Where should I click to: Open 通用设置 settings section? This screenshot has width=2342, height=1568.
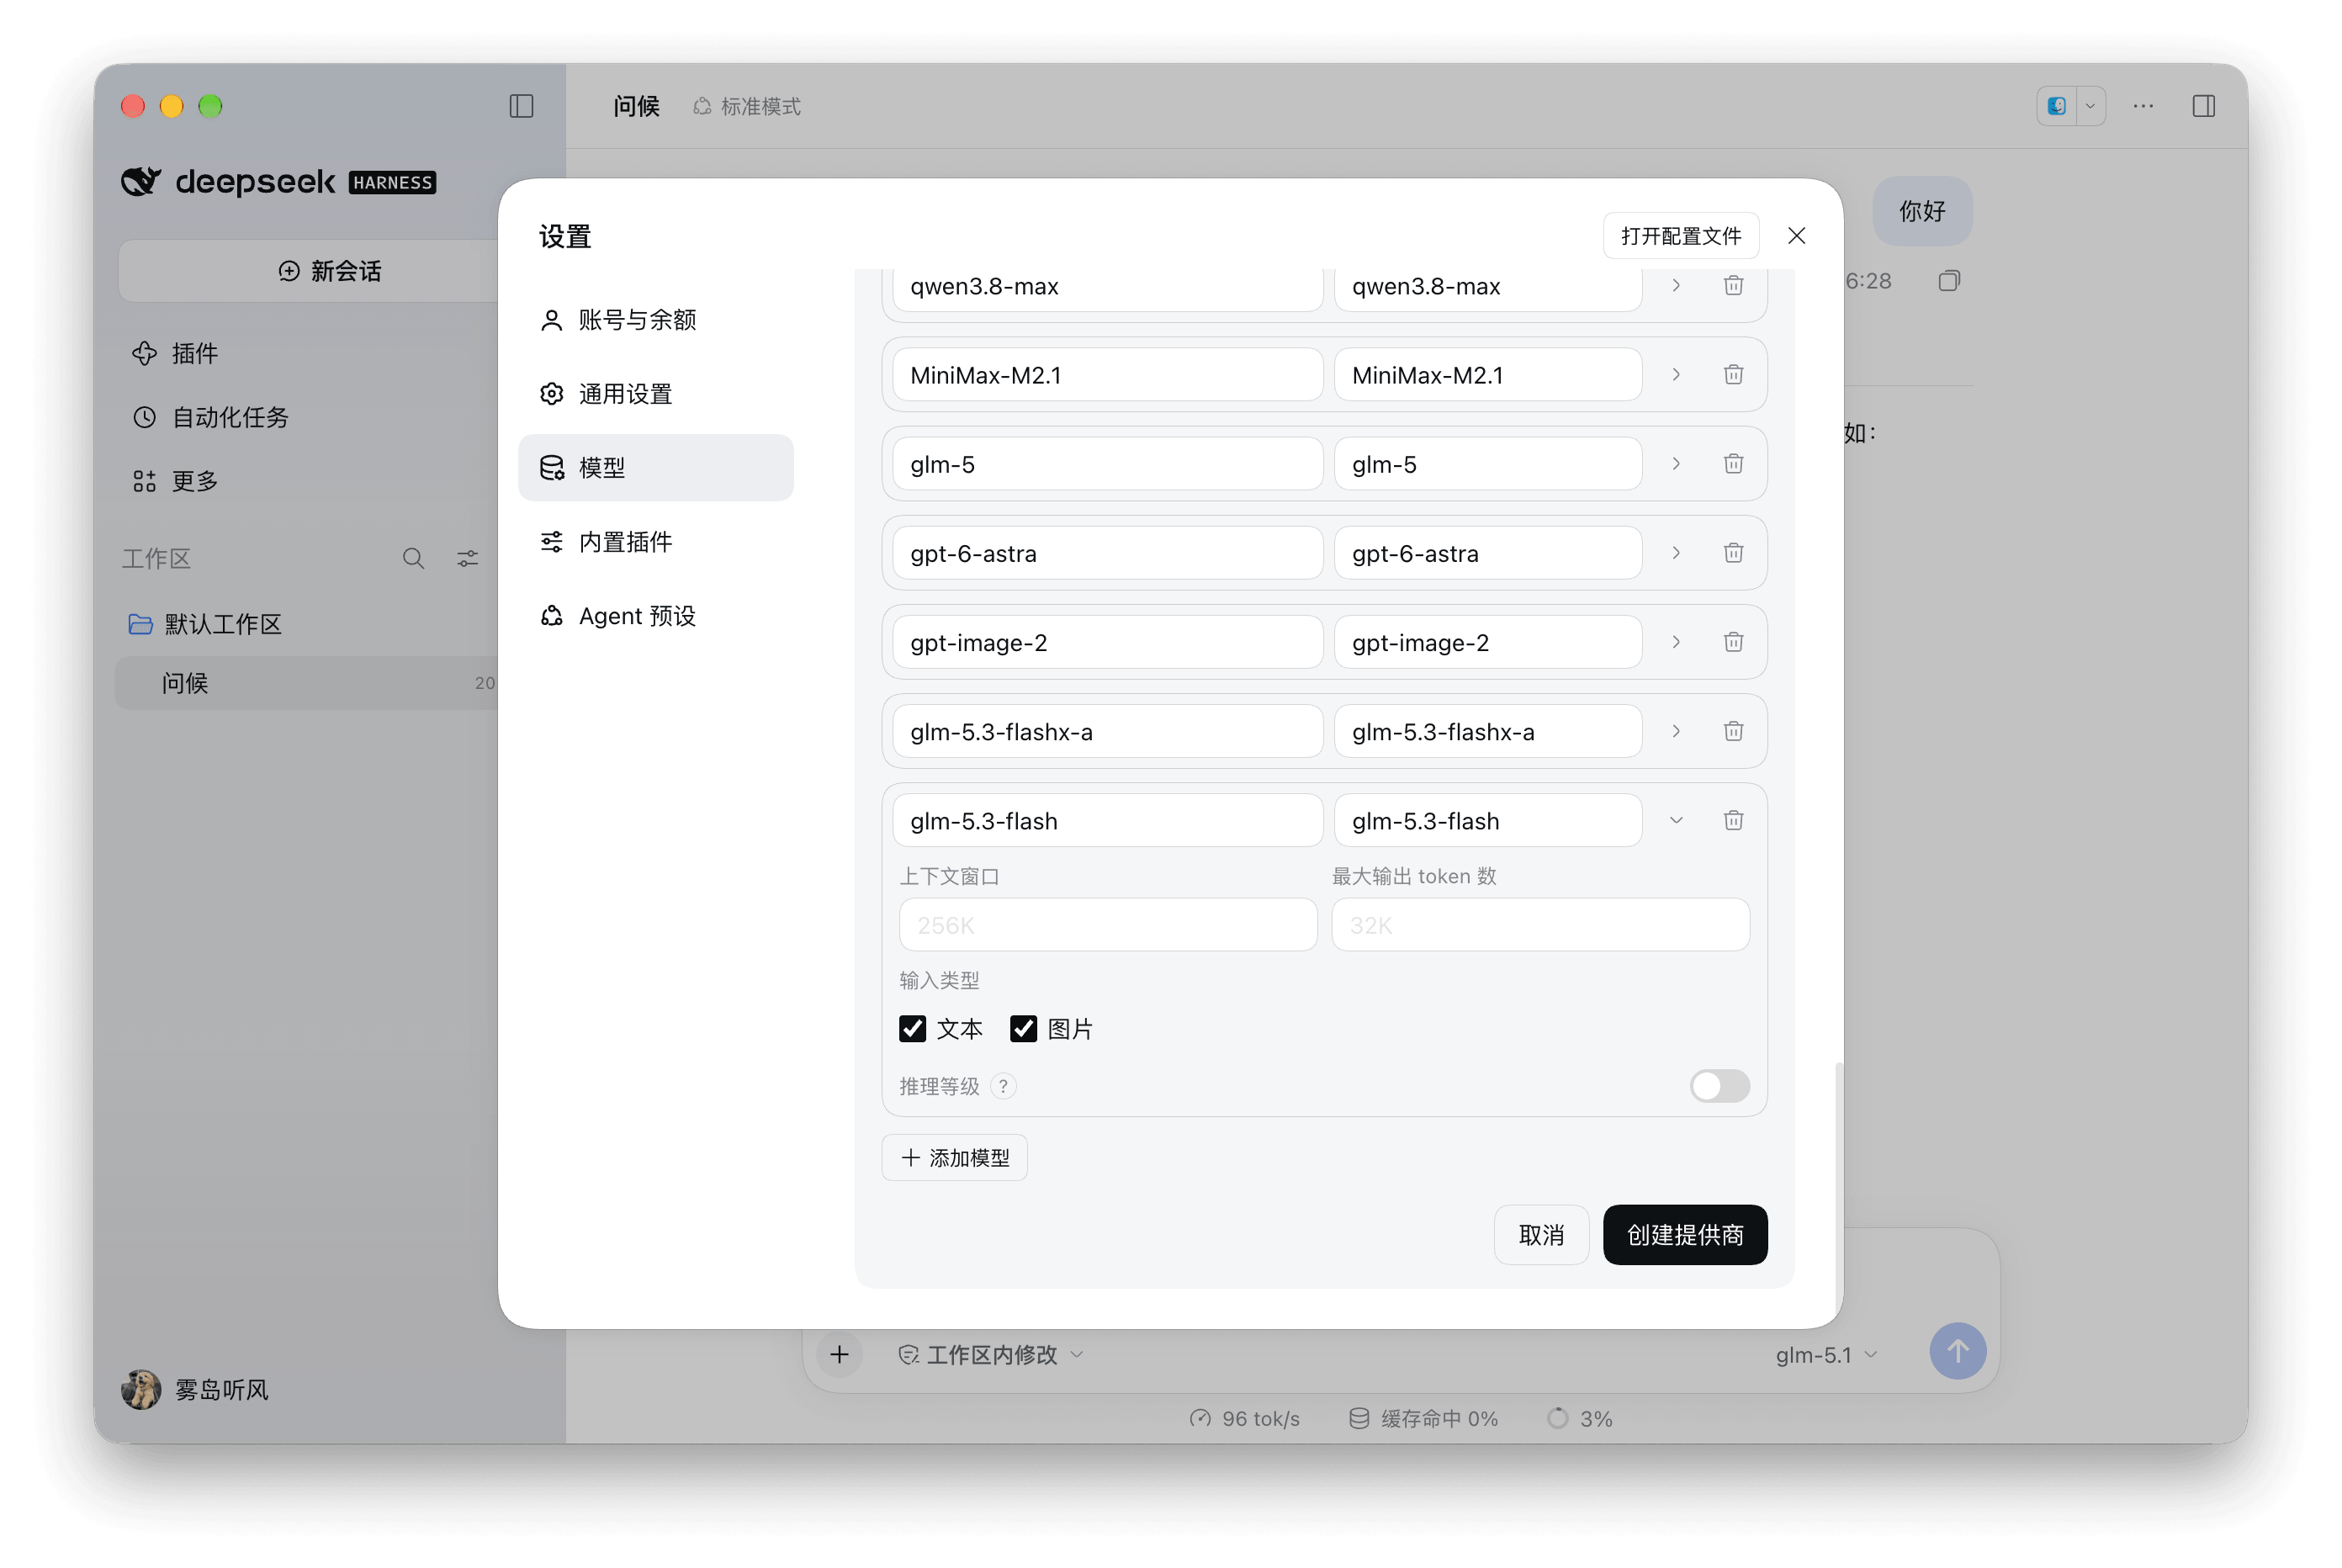click(655, 393)
